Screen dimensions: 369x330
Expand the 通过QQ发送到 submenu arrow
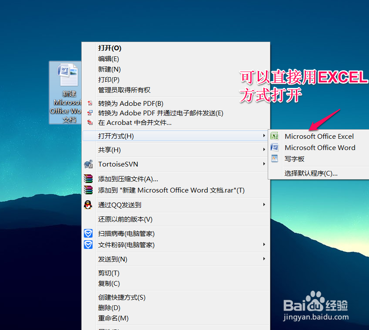(x=264, y=205)
